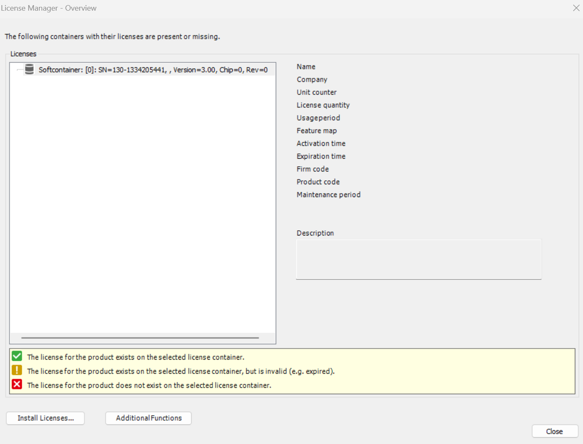This screenshot has height=444, width=583.
Task: Click the Product code label
Action: (318, 182)
